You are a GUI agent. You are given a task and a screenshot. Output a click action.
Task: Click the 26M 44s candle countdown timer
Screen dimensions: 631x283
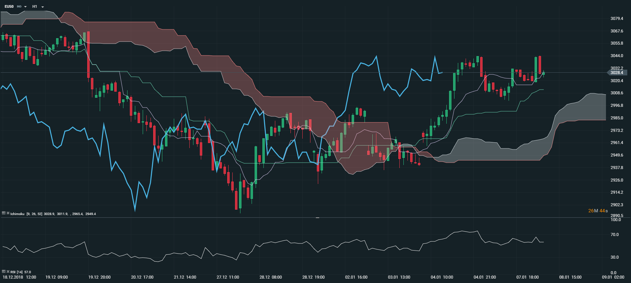(x=598, y=211)
